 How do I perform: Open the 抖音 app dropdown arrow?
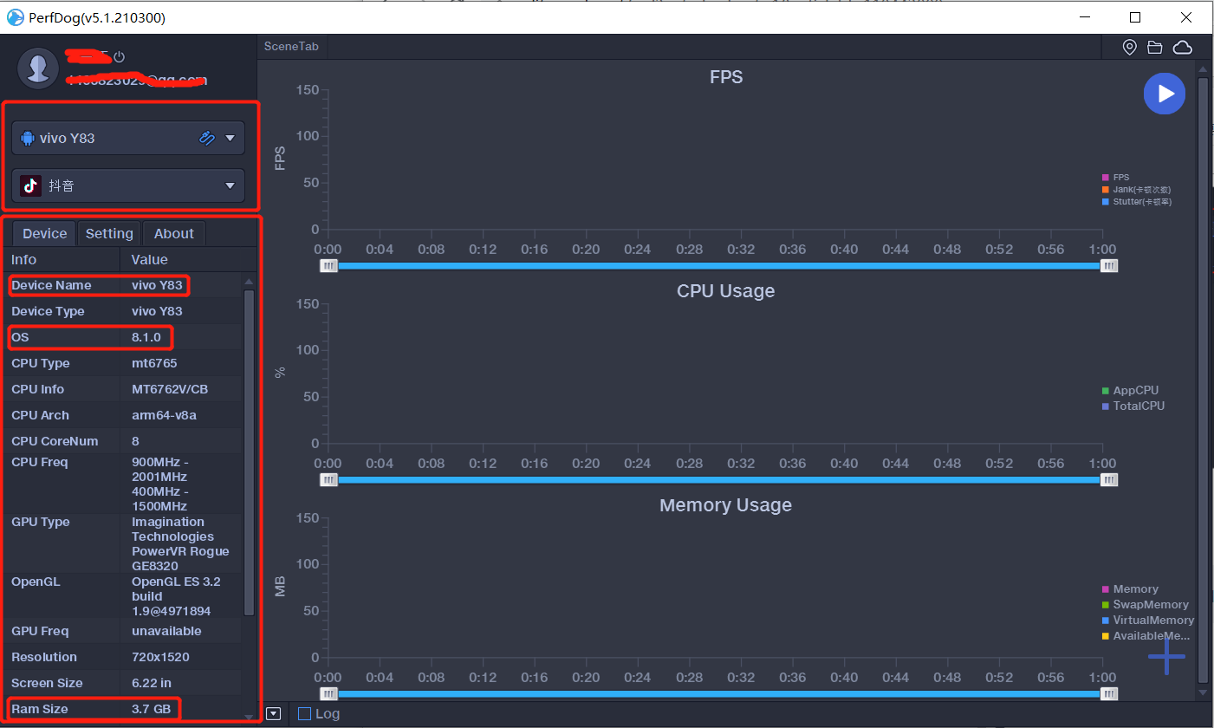(230, 185)
